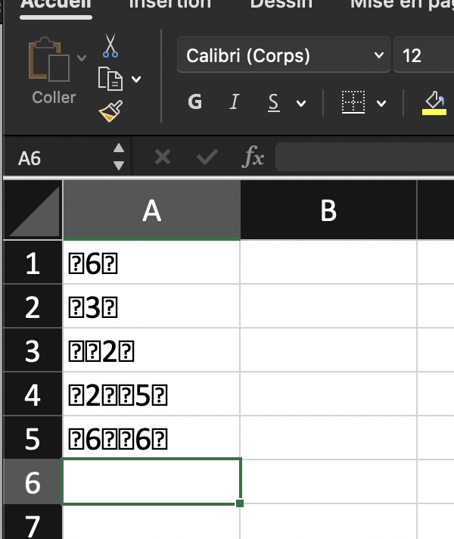The height and width of the screenshot is (539, 454).
Task: Click the fill color bucket icon
Action: [434, 102]
